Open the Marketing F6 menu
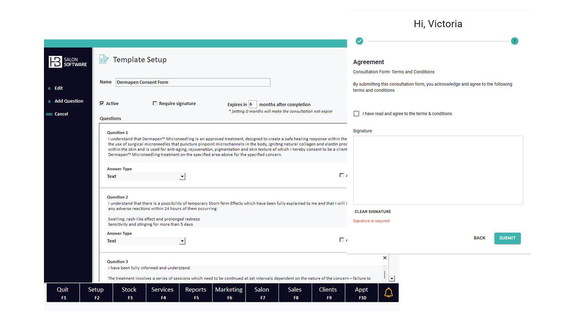This screenshot has height=315, width=561. tap(229, 292)
